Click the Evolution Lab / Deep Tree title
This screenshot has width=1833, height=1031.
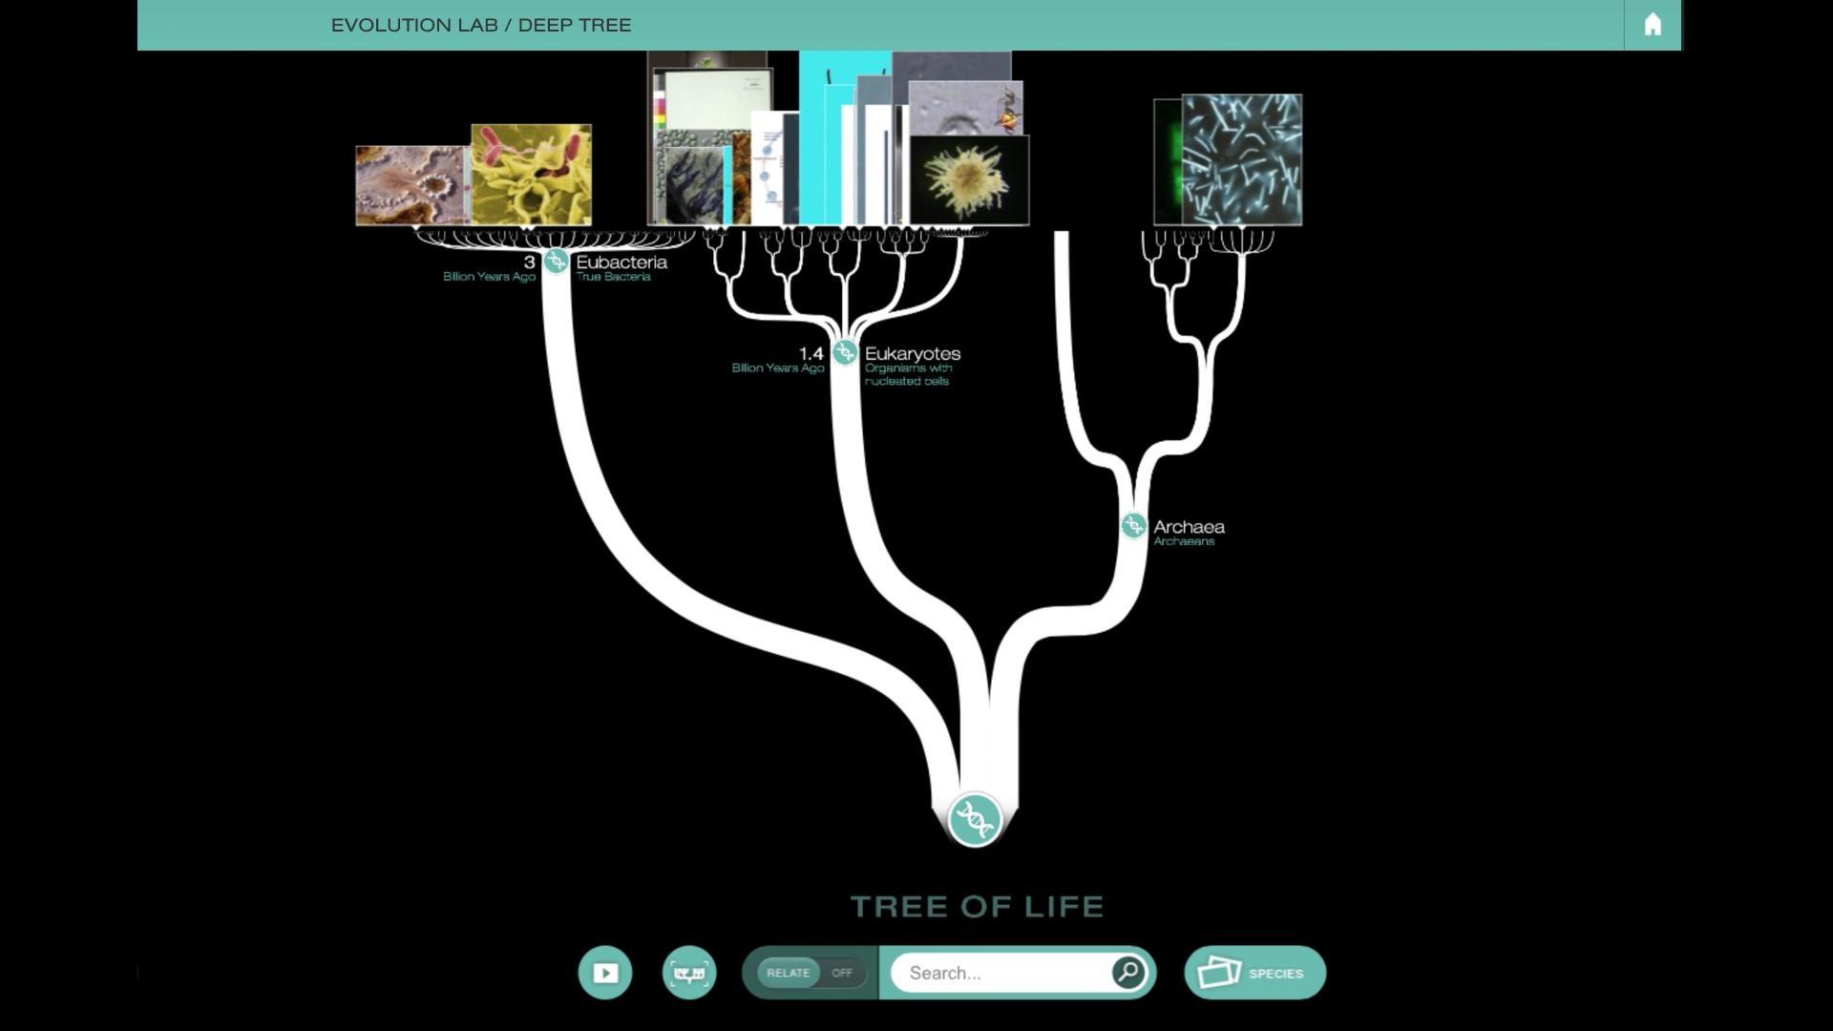(481, 26)
